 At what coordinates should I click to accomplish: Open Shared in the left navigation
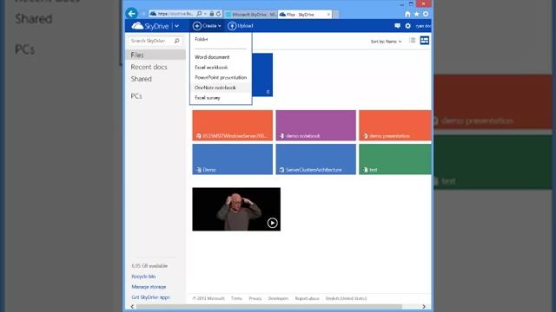(141, 79)
